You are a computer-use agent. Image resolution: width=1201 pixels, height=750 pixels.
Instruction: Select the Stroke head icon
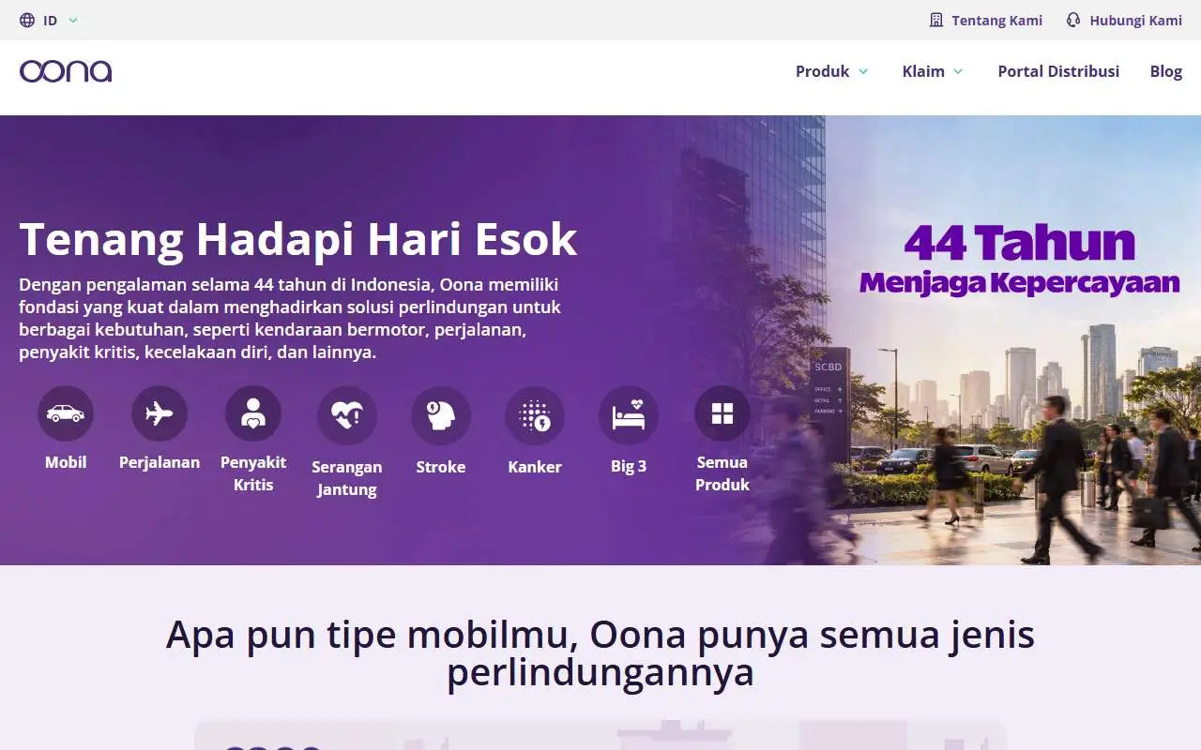point(441,415)
